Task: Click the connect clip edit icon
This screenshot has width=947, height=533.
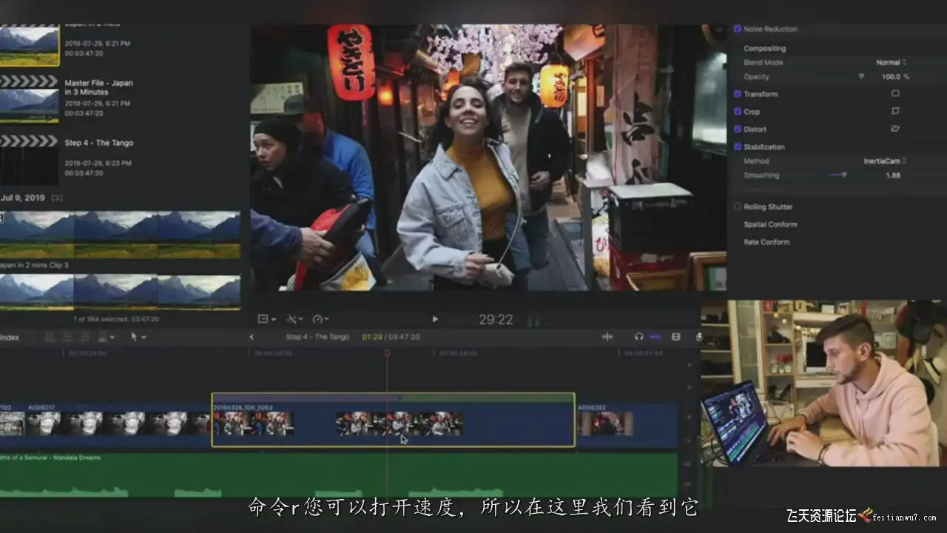Action: pyautogui.click(x=50, y=337)
